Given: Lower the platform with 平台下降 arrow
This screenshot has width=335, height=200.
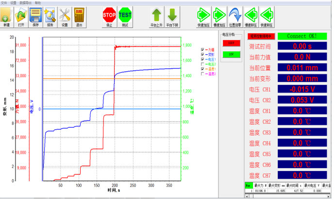Looking at the screenshot, I should [172, 16].
